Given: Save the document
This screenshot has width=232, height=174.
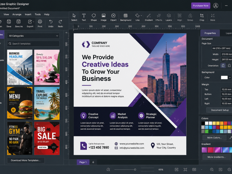Looking at the screenshot, I should point(9,24).
